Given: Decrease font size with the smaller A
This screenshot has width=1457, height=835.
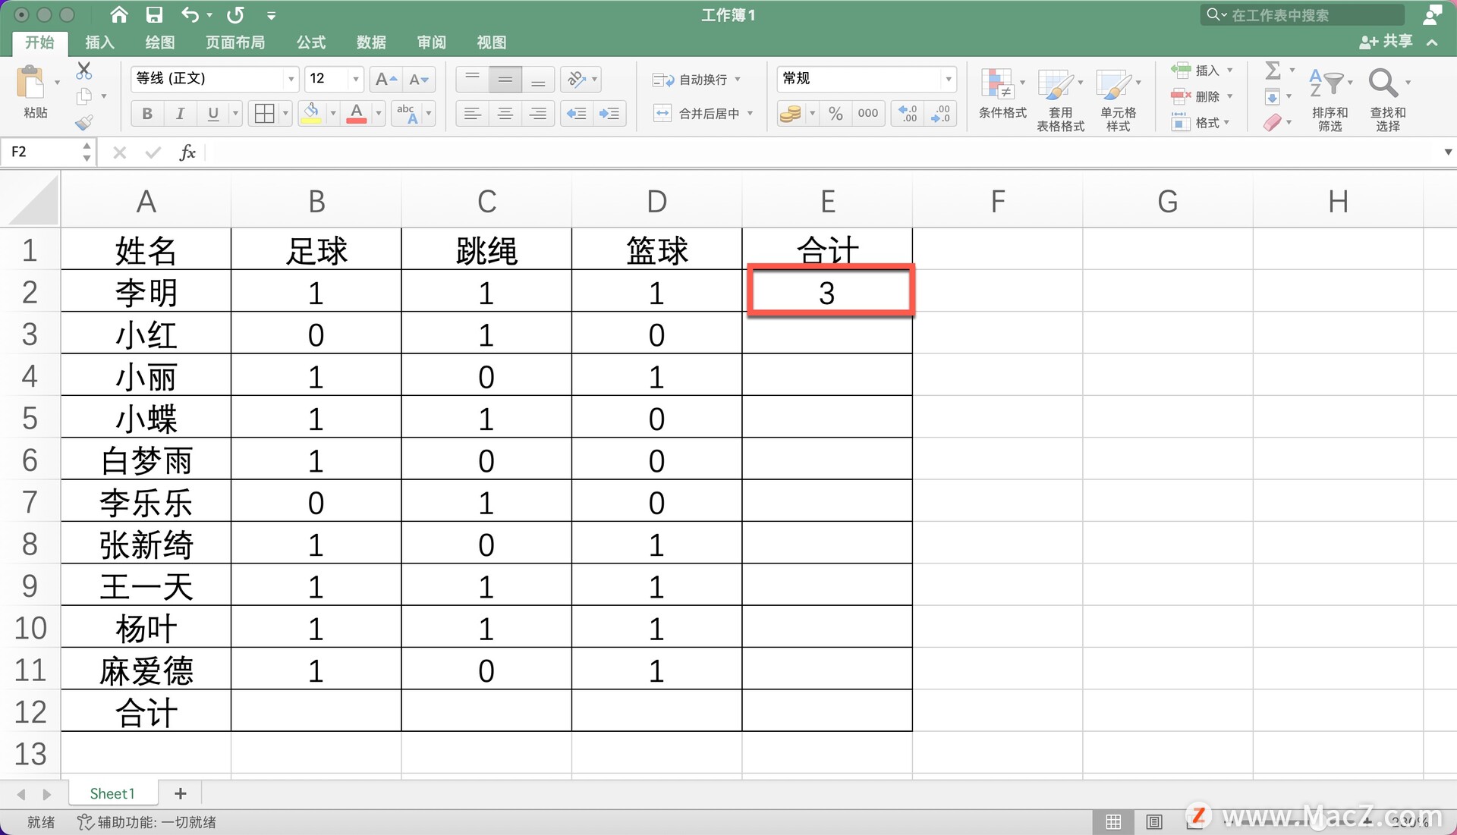Looking at the screenshot, I should click(x=419, y=79).
